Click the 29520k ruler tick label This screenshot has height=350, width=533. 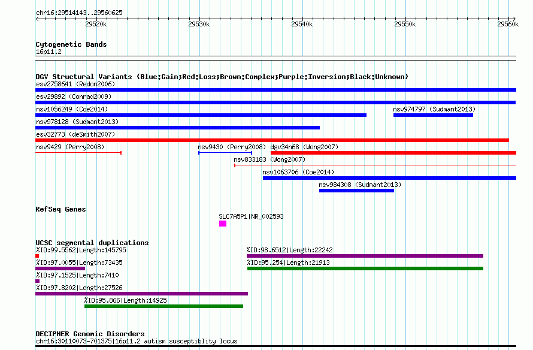coord(96,24)
